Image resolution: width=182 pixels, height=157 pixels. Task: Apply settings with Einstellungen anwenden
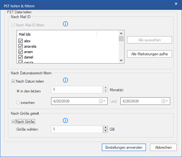124,147
